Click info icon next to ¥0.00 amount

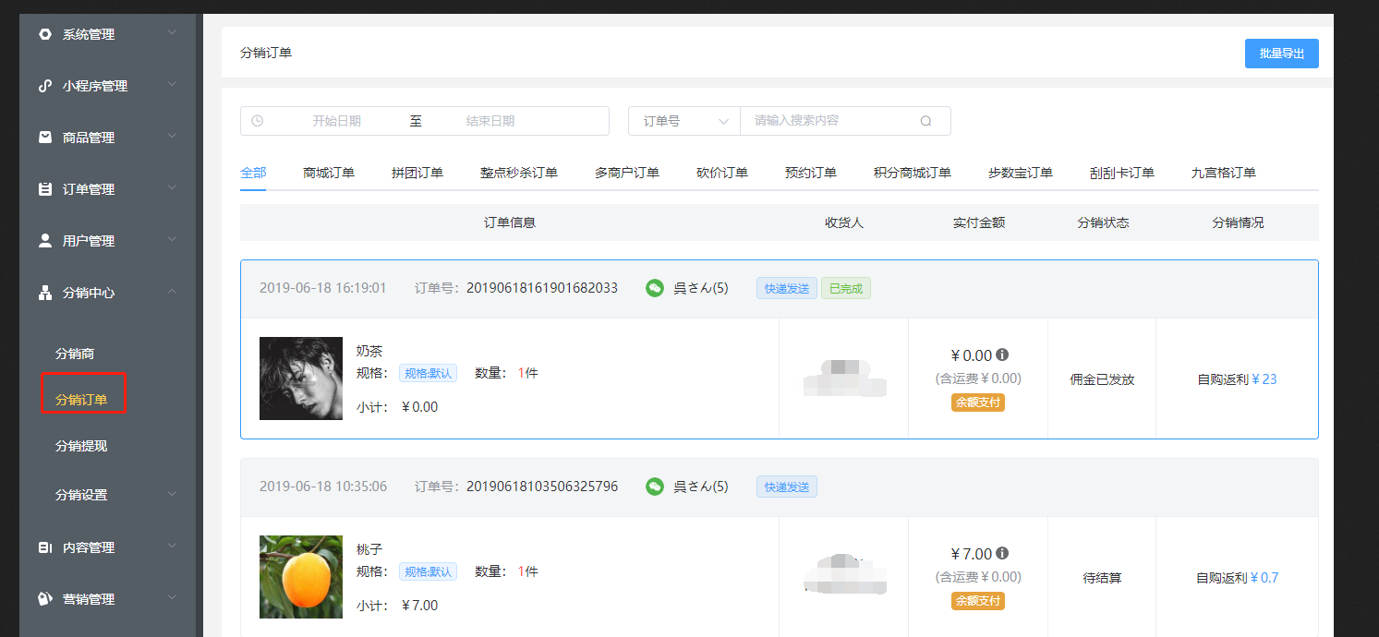(1002, 355)
